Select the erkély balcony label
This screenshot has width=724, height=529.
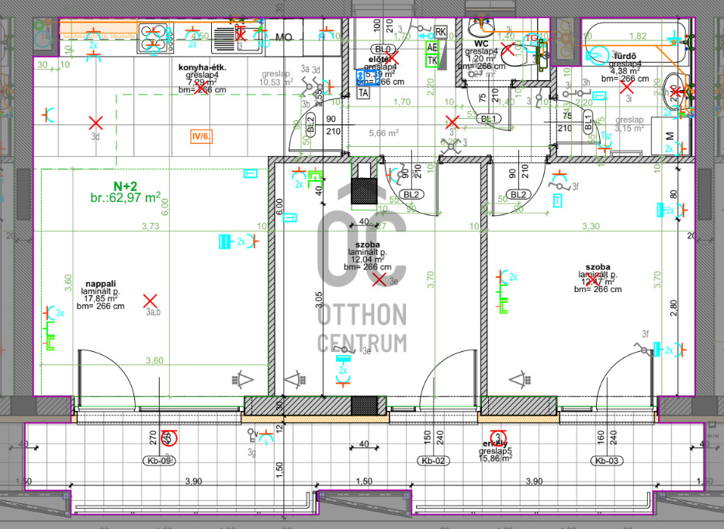(495, 444)
